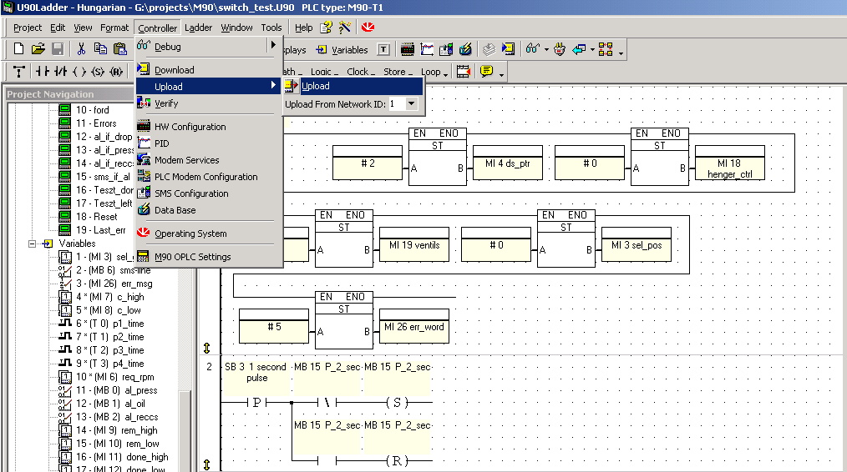This screenshot has height=472, width=847.
Task: Open the Ladder menu
Action: [x=198, y=28]
